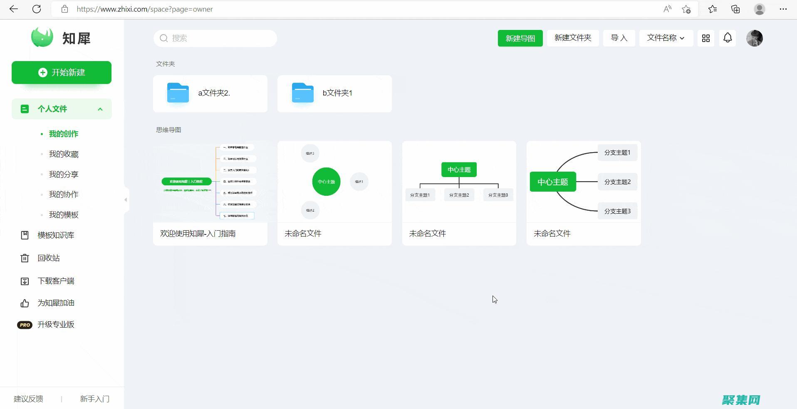
Task: Open the user avatar profile menu
Action: click(754, 38)
